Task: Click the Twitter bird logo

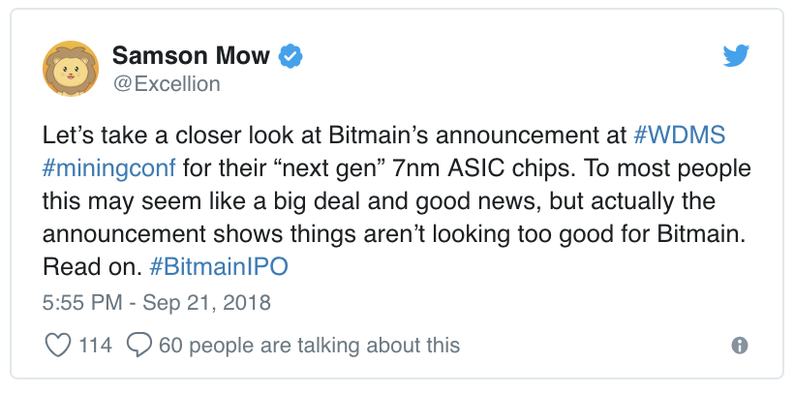Action: 738,57
